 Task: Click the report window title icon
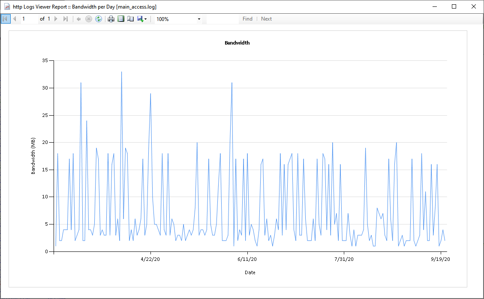pyautogui.click(x=7, y=6)
